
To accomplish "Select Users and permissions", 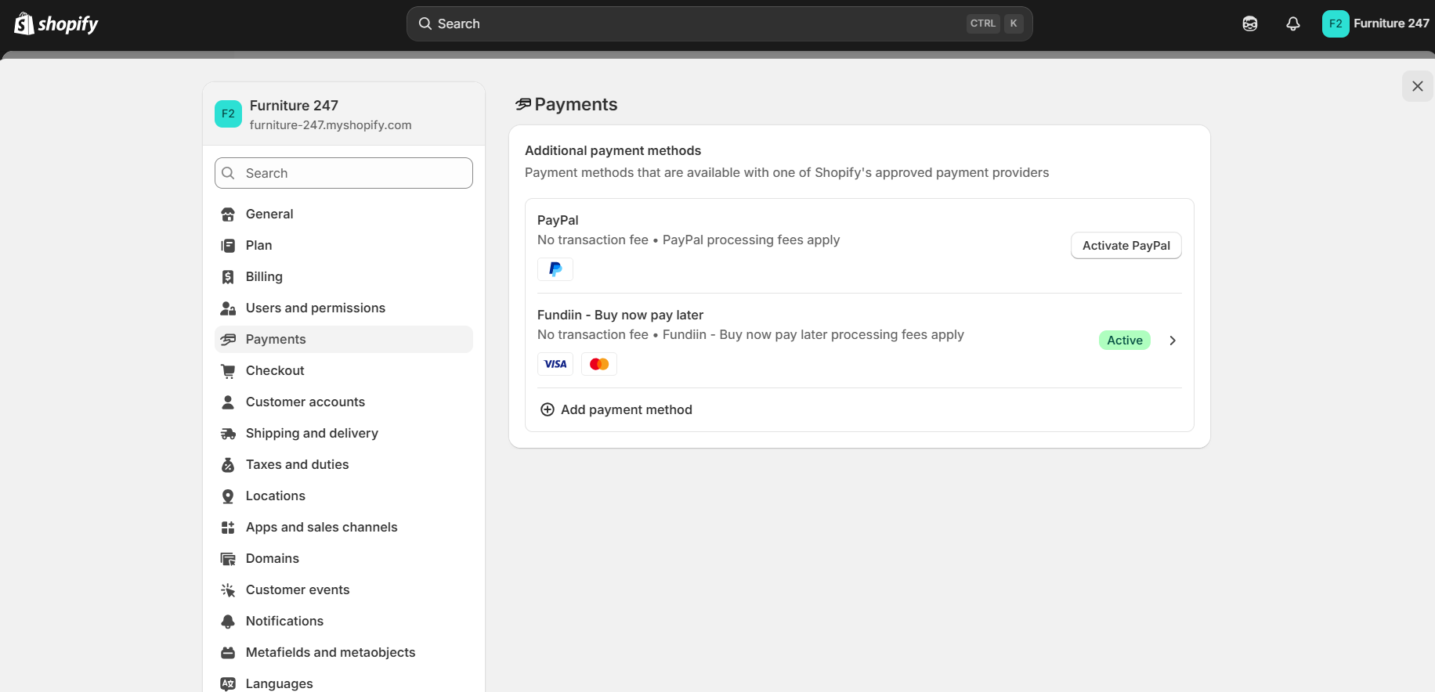I will [315, 308].
